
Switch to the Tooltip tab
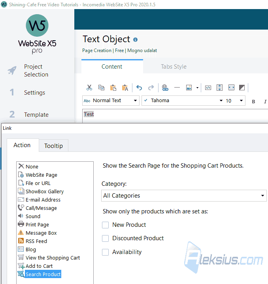(x=53, y=146)
